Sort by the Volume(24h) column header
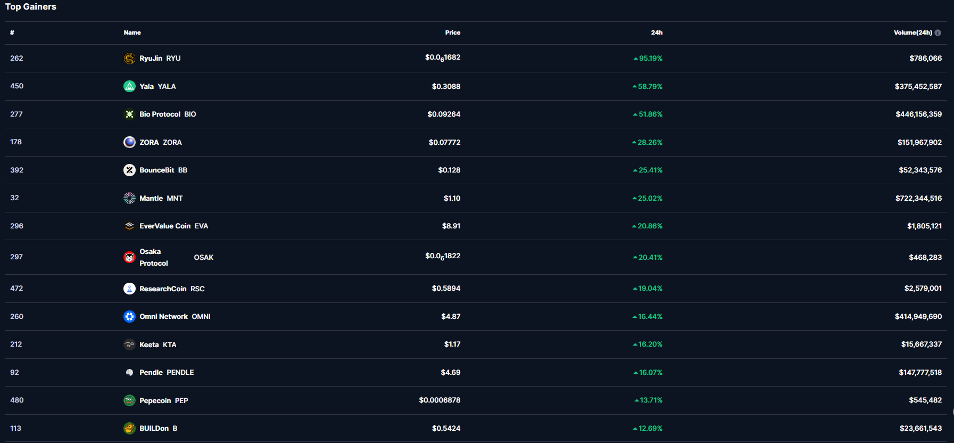The width and height of the screenshot is (954, 443). 912,33
